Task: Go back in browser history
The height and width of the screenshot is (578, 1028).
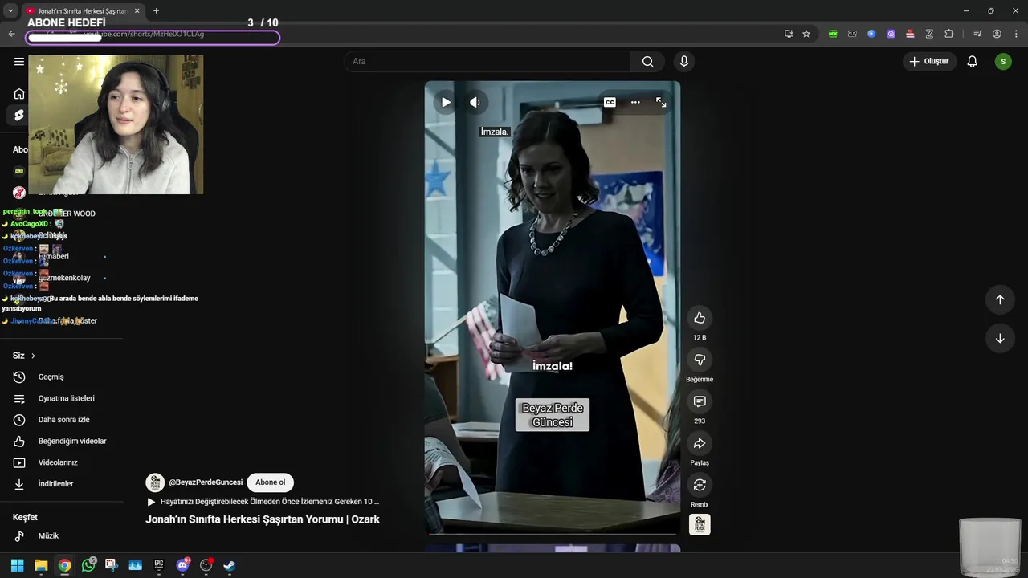Action: 11,34
